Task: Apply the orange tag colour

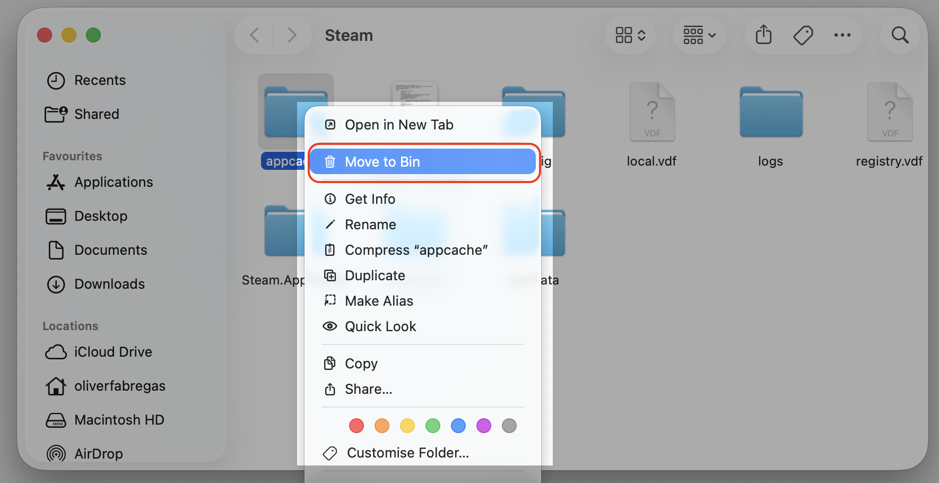Action: tap(382, 426)
